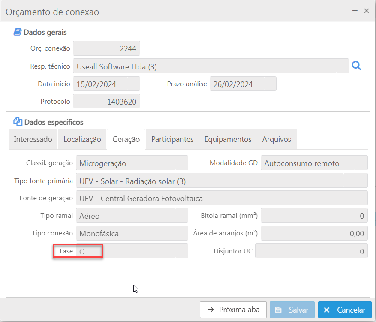The image size is (376, 322).
Task: Click the Disjuntor UC input field
Action: 311,251
